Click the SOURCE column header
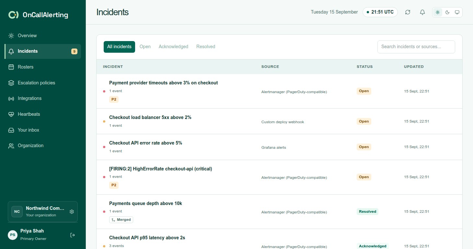 click(270, 67)
